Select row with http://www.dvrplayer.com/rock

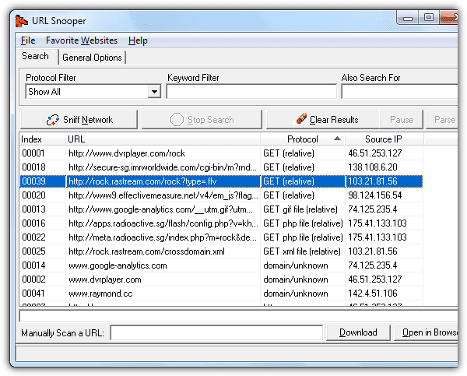(221, 153)
